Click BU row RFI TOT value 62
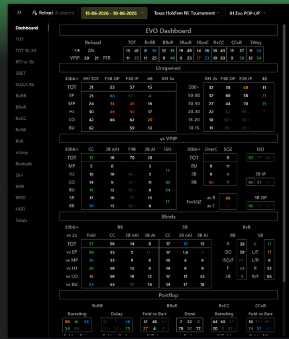Viewport: 289px width, 339px height. coord(91,128)
